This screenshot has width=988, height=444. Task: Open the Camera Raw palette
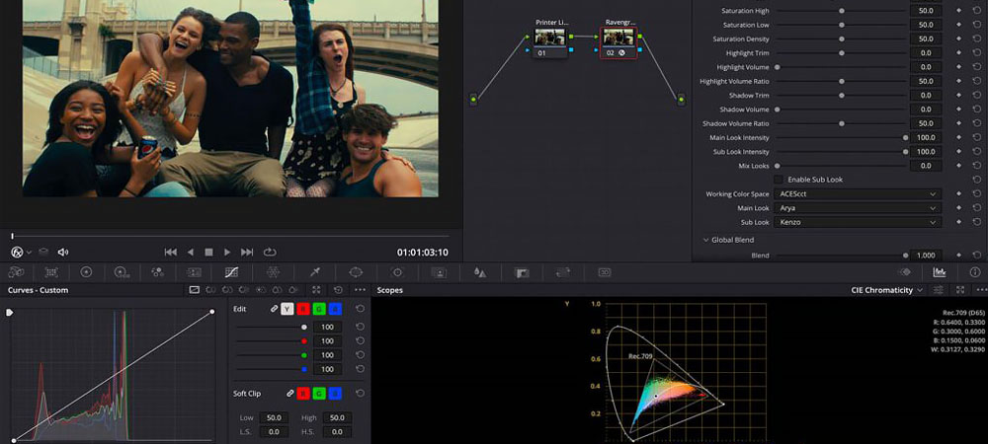pyautogui.click(x=17, y=272)
